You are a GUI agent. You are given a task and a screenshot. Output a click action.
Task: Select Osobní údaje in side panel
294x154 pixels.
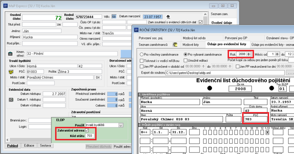pos(222,23)
